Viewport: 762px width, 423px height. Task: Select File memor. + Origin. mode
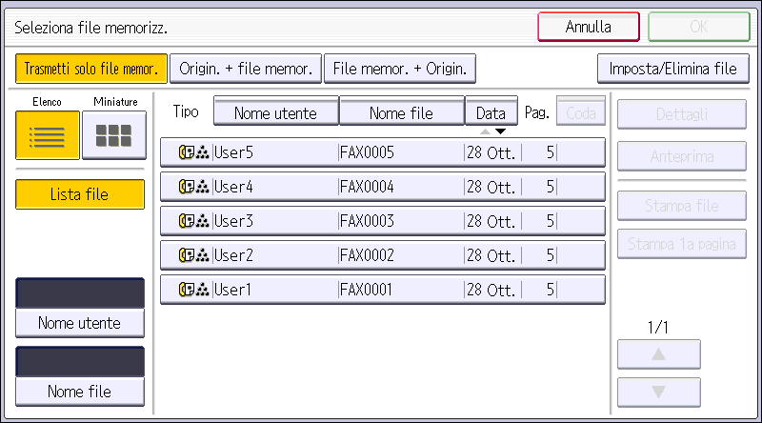coord(399,69)
